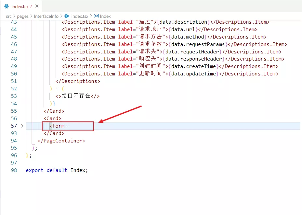Click the <Form tag on line 57
Viewport: 302px width, 215px height.
[57, 126]
